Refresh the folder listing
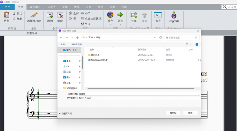 [161, 38]
